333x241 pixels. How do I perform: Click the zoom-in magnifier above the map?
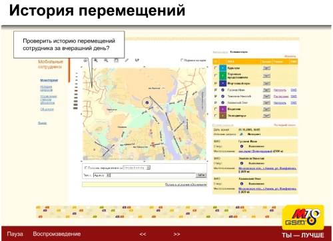pyautogui.click(x=96, y=60)
